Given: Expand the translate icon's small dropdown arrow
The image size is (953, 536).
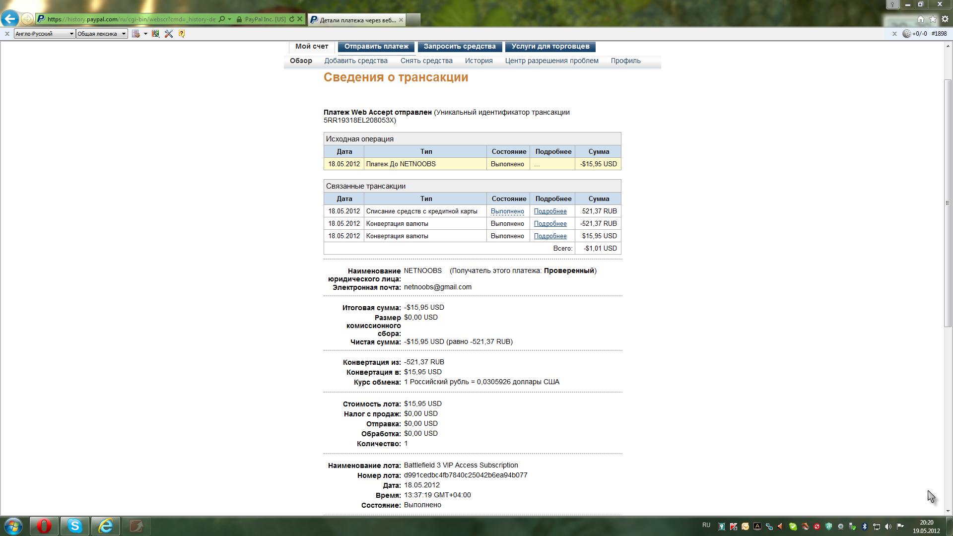Looking at the screenshot, I should [145, 34].
